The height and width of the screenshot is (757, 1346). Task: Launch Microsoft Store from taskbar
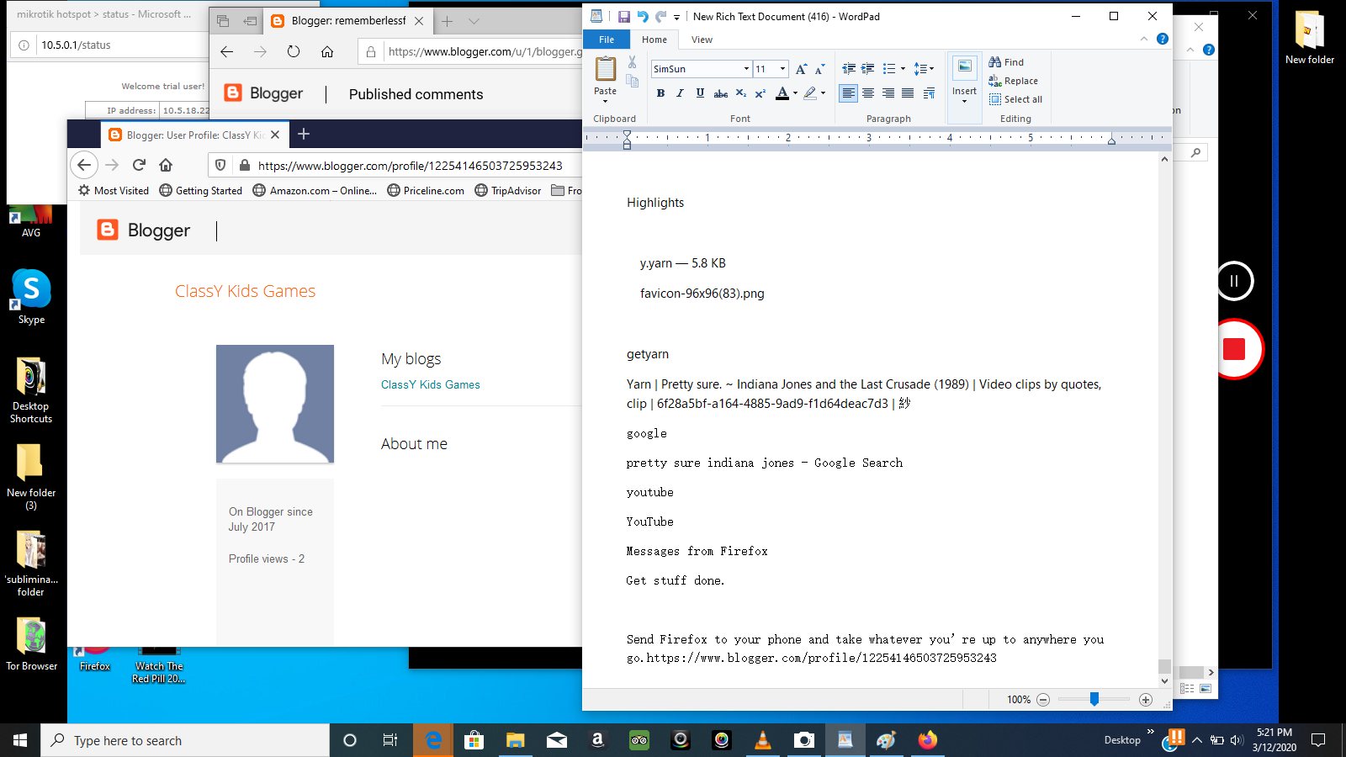pos(474,740)
